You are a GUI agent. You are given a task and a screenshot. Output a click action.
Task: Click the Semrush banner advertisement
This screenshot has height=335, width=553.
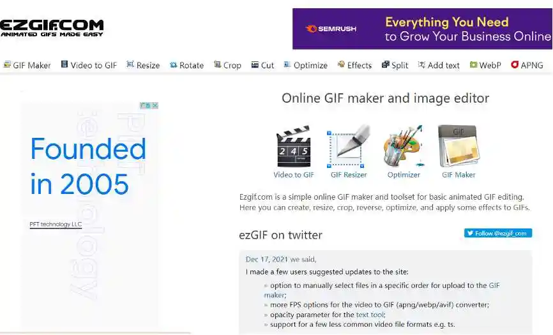point(422,29)
